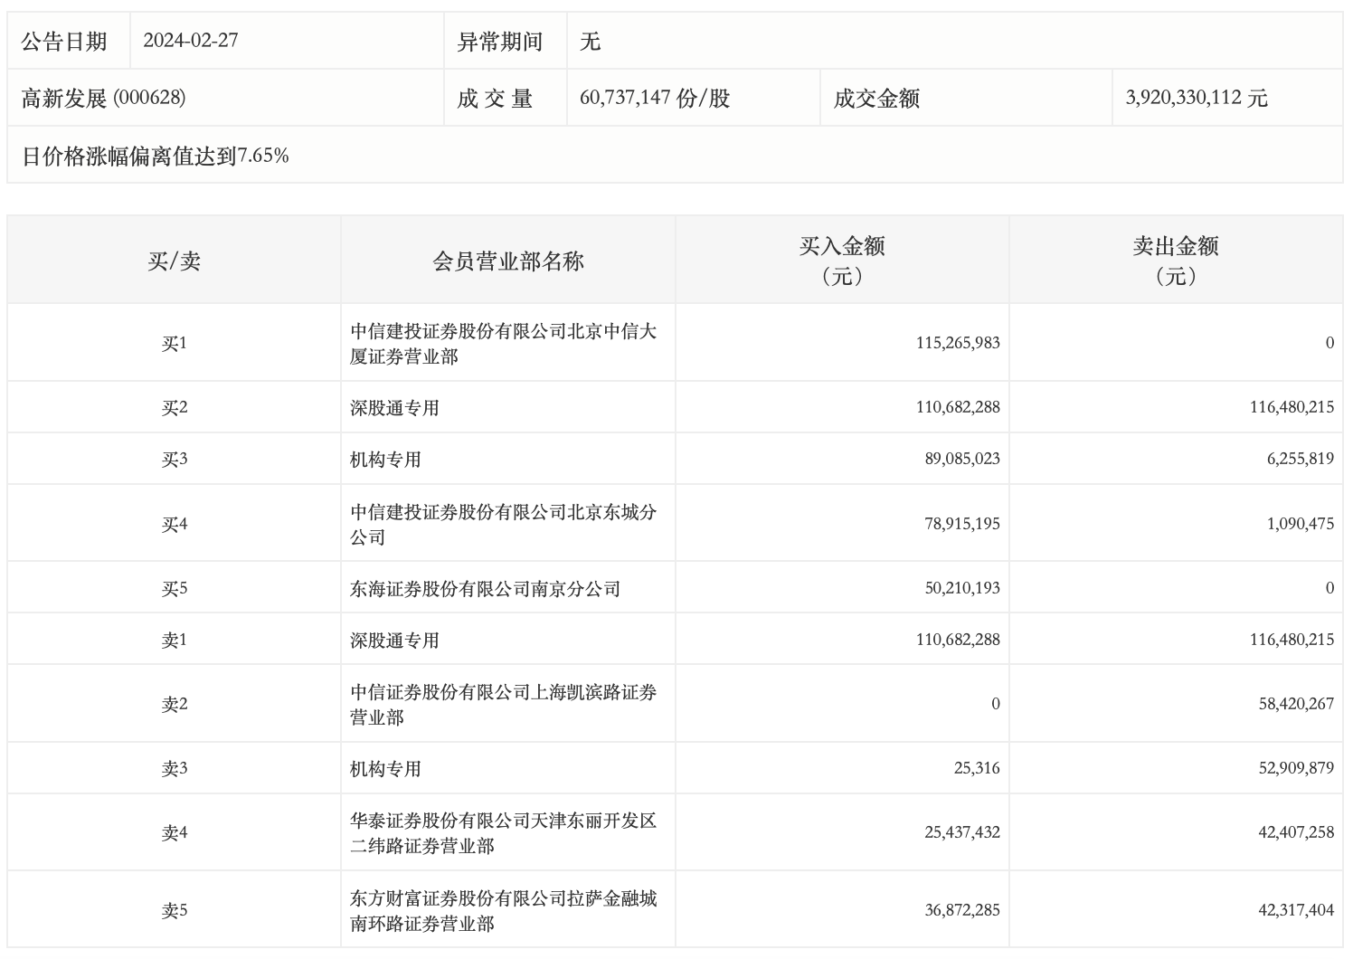Viewport: 1353px width, 959px height.
Task: Select the 买1 buy amount 115,265,983
Action: (x=958, y=343)
